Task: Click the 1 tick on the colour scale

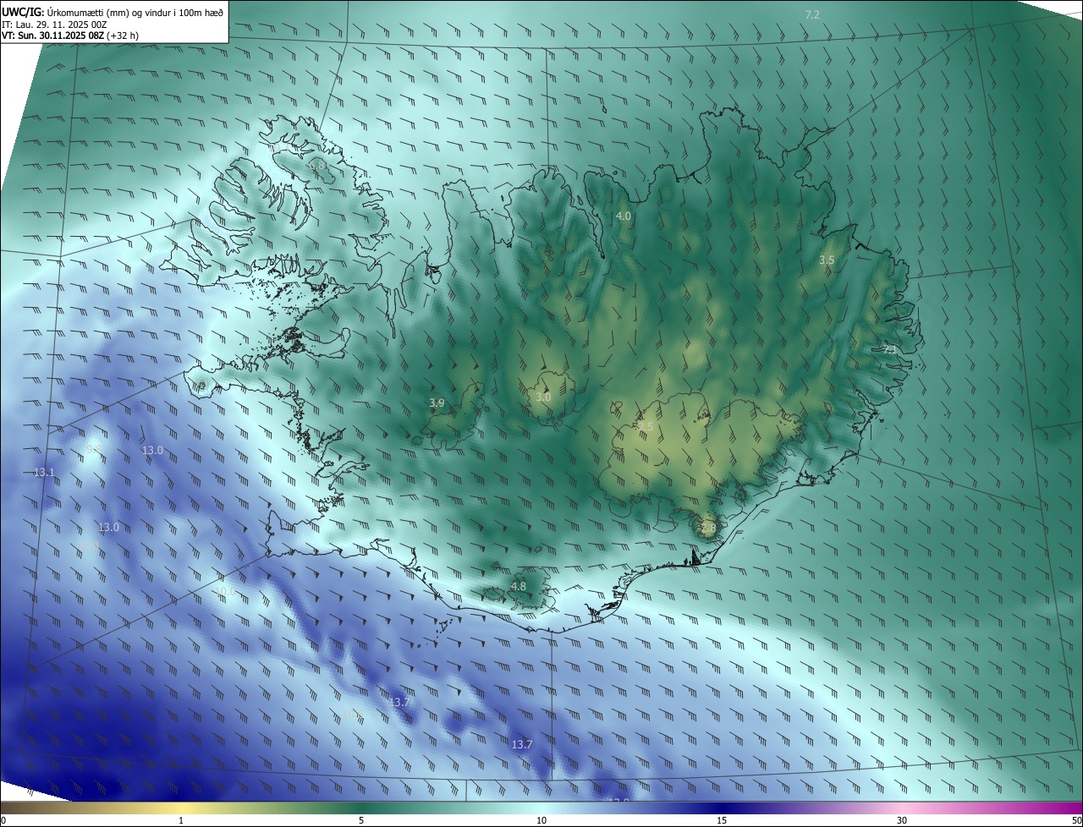Action: 181,820
